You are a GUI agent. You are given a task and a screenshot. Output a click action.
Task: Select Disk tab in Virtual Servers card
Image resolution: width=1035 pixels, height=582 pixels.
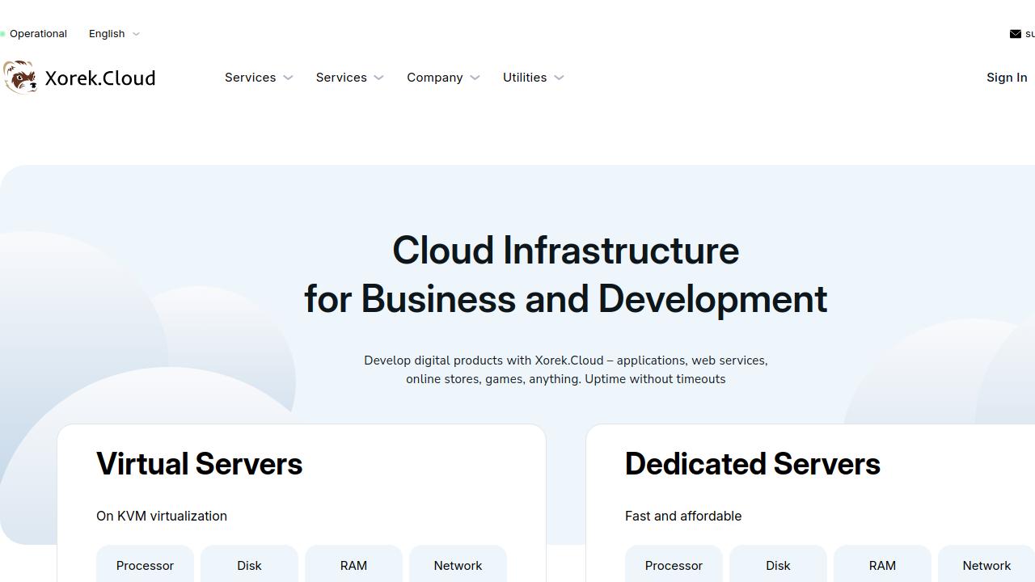tap(249, 564)
